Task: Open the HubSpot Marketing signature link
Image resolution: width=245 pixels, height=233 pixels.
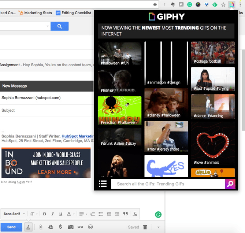Action: tap(78, 136)
